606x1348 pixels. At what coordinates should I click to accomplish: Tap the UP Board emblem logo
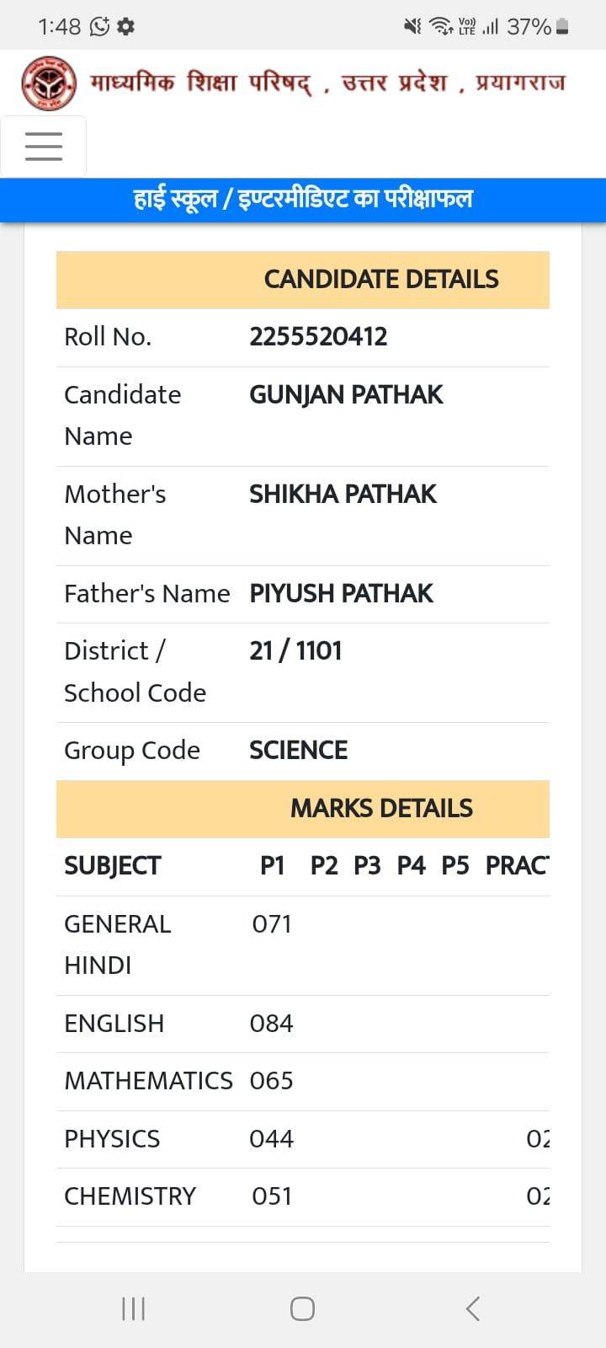pyautogui.click(x=49, y=83)
